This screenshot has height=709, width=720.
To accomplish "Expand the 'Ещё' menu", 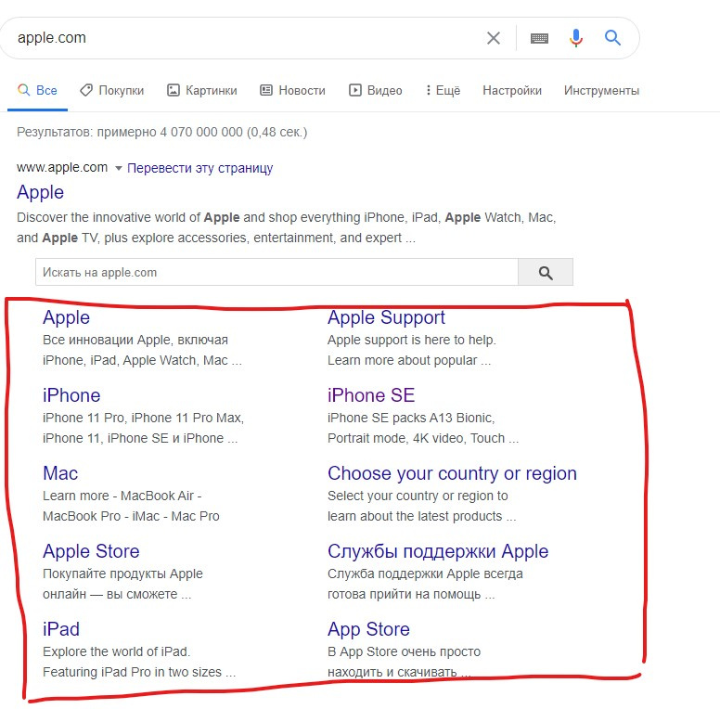I will pos(443,90).
